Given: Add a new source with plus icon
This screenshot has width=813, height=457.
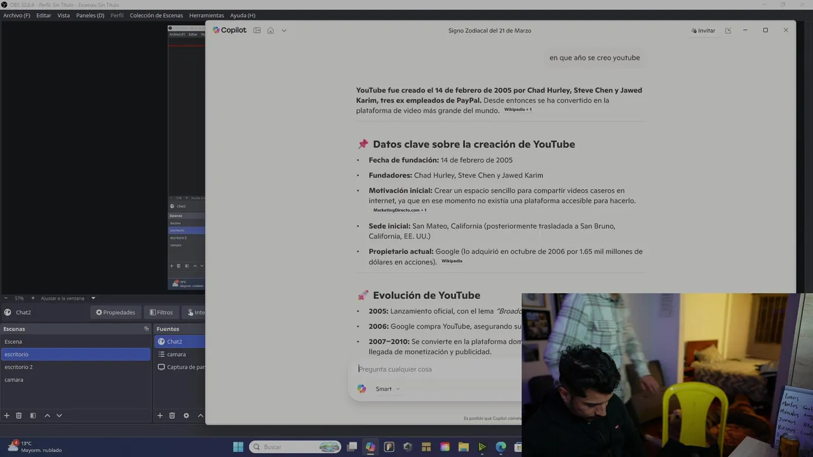Looking at the screenshot, I should pyautogui.click(x=160, y=416).
